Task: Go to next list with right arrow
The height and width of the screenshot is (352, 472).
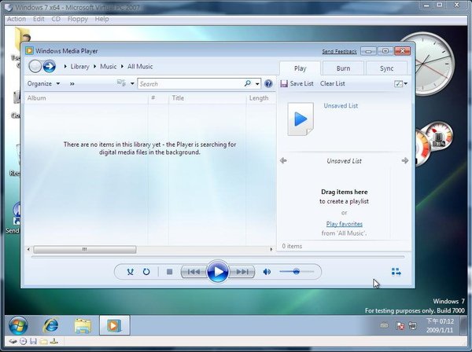Action: coord(405,160)
